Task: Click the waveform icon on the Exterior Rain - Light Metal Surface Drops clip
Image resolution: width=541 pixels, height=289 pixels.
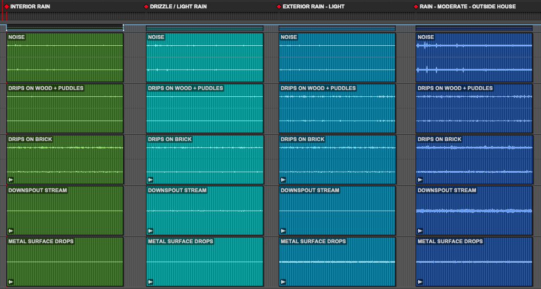Action: point(283,282)
